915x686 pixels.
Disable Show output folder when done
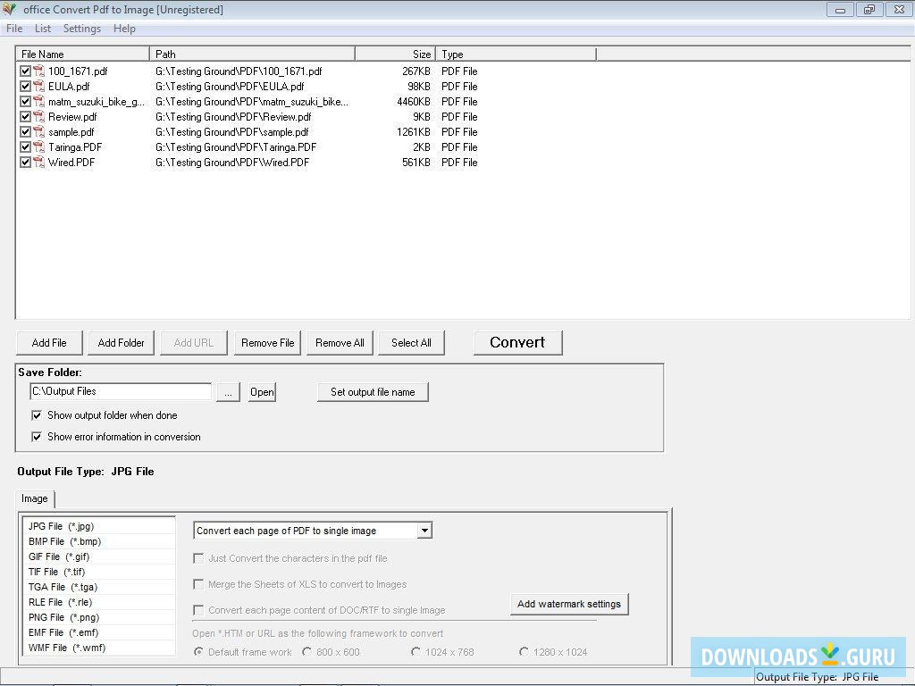(x=37, y=415)
